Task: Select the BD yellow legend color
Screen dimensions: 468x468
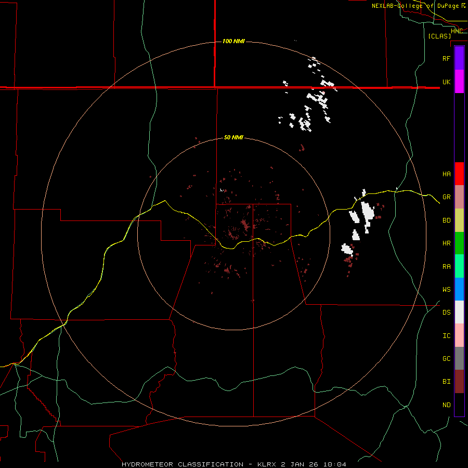Action: point(459,220)
